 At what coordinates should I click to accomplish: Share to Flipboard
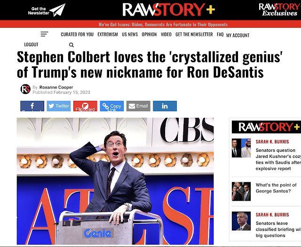tap(85, 106)
